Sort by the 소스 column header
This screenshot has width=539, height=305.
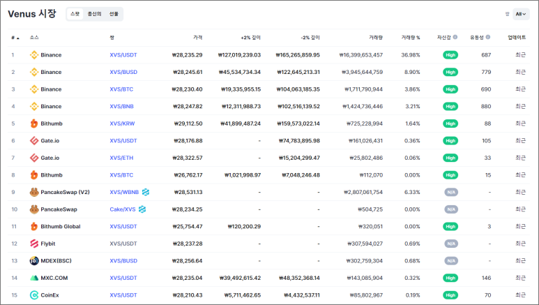[x=34, y=38]
